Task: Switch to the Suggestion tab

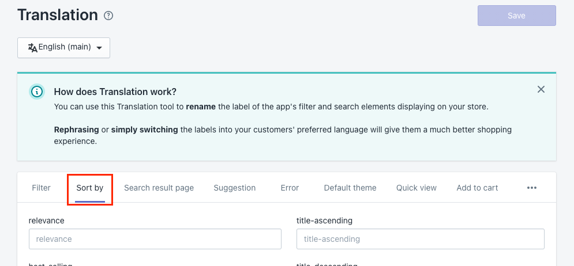Action: point(234,188)
